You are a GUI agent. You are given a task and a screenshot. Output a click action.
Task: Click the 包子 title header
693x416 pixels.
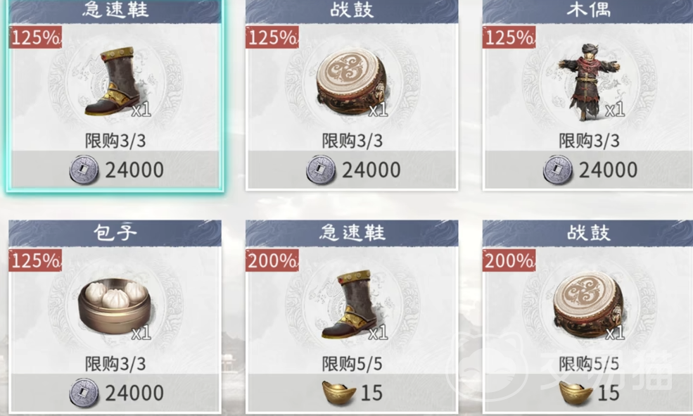point(115,233)
